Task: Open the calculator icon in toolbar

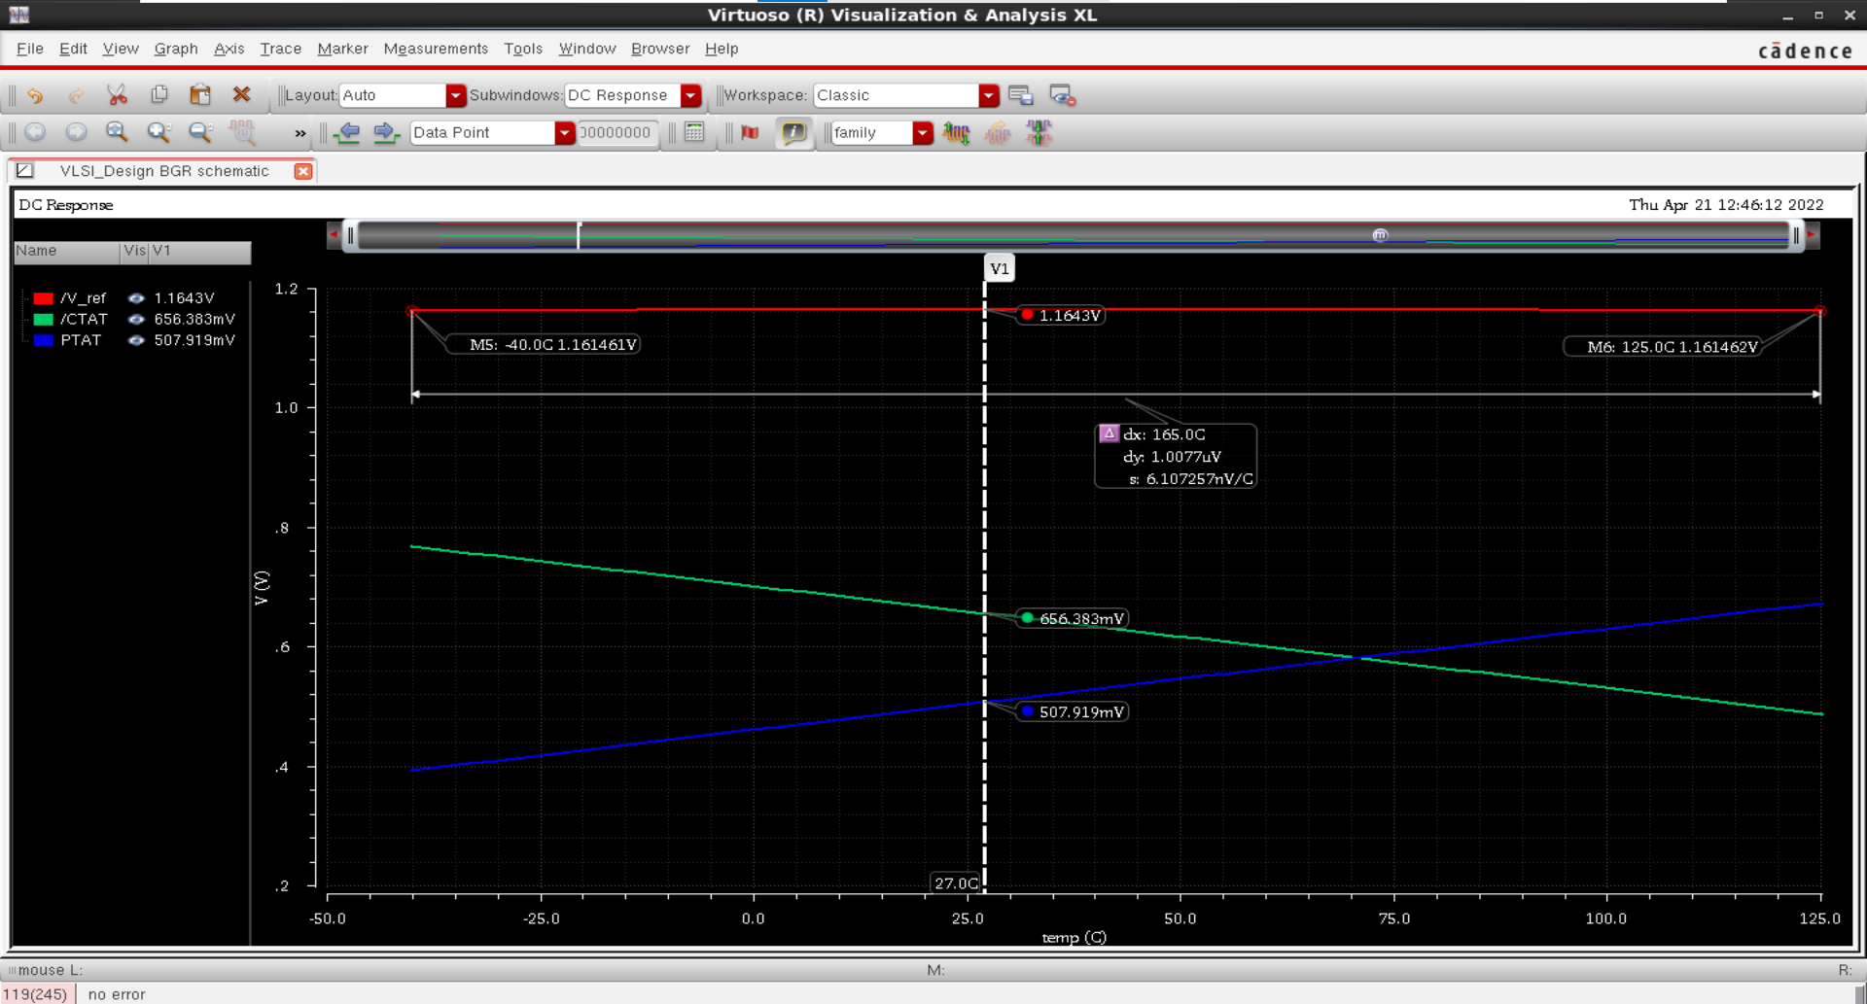Action: (x=694, y=132)
